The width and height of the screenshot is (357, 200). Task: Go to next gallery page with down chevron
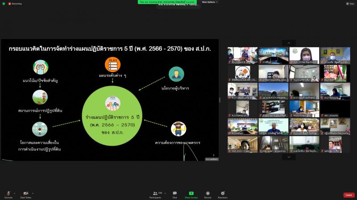289,157
